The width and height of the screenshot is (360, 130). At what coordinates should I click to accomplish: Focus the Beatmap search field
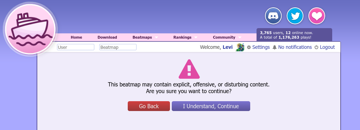(118, 47)
